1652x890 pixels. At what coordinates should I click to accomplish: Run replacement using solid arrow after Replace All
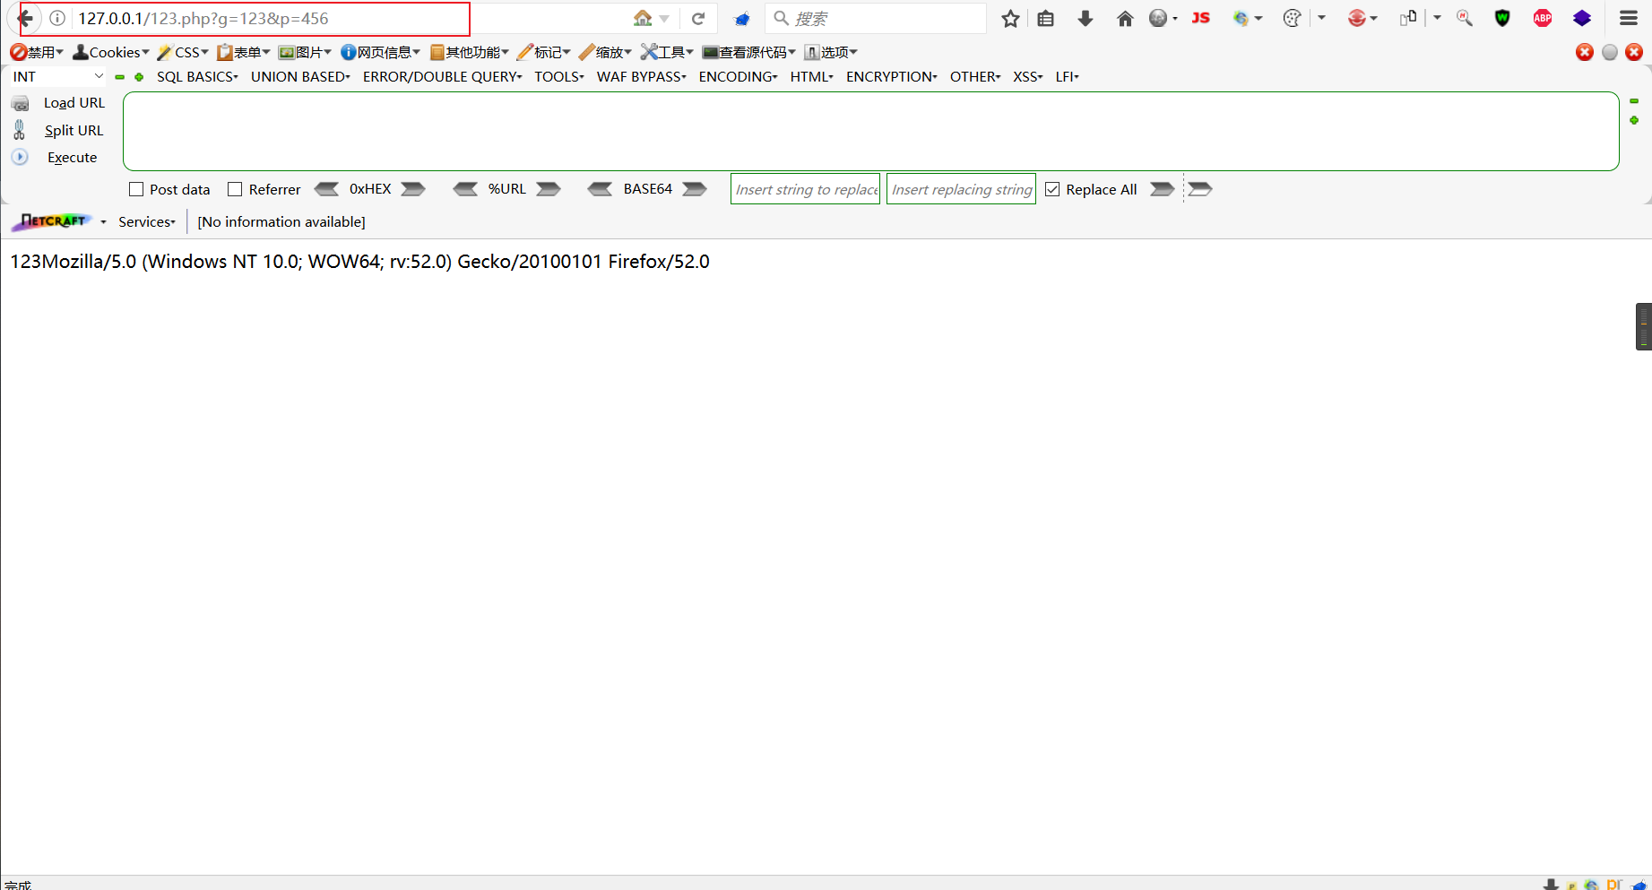click(1163, 189)
